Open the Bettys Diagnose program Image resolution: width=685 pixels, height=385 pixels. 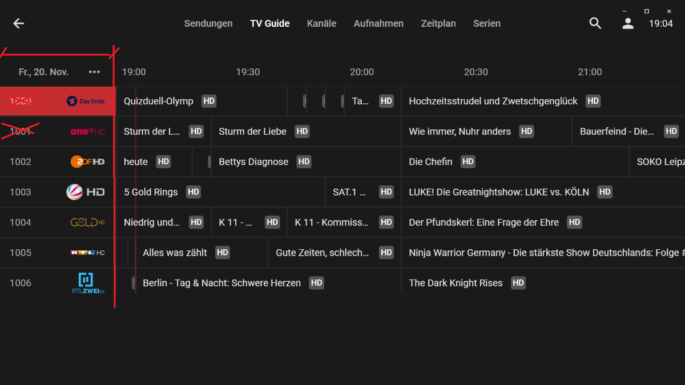[305, 161]
